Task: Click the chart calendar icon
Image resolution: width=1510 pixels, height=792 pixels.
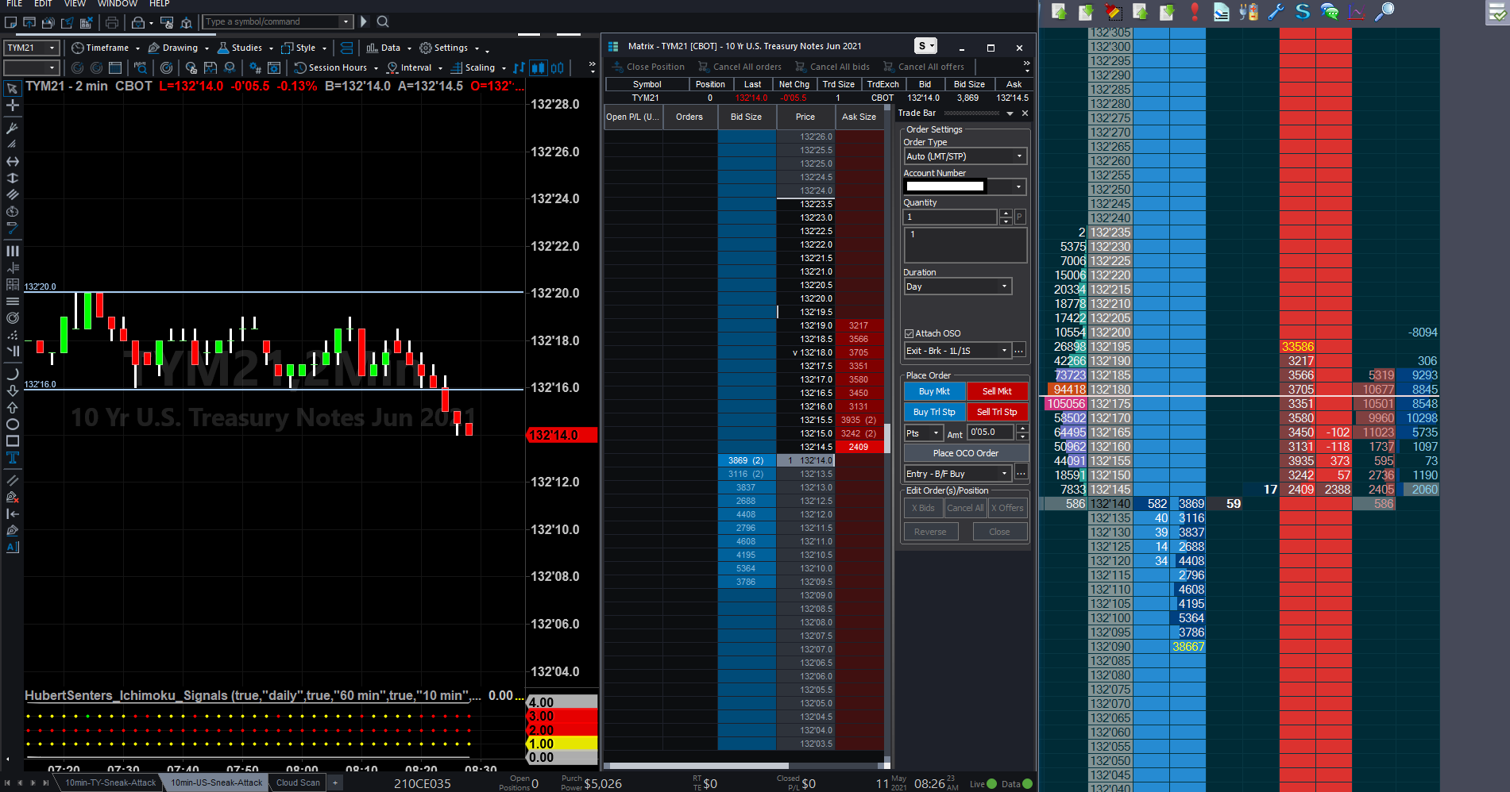Action: point(115,68)
